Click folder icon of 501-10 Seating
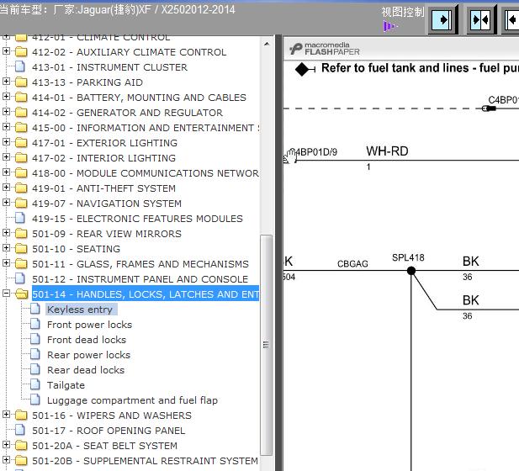Image resolution: width=519 pixels, height=471 pixels. click(x=22, y=249)
